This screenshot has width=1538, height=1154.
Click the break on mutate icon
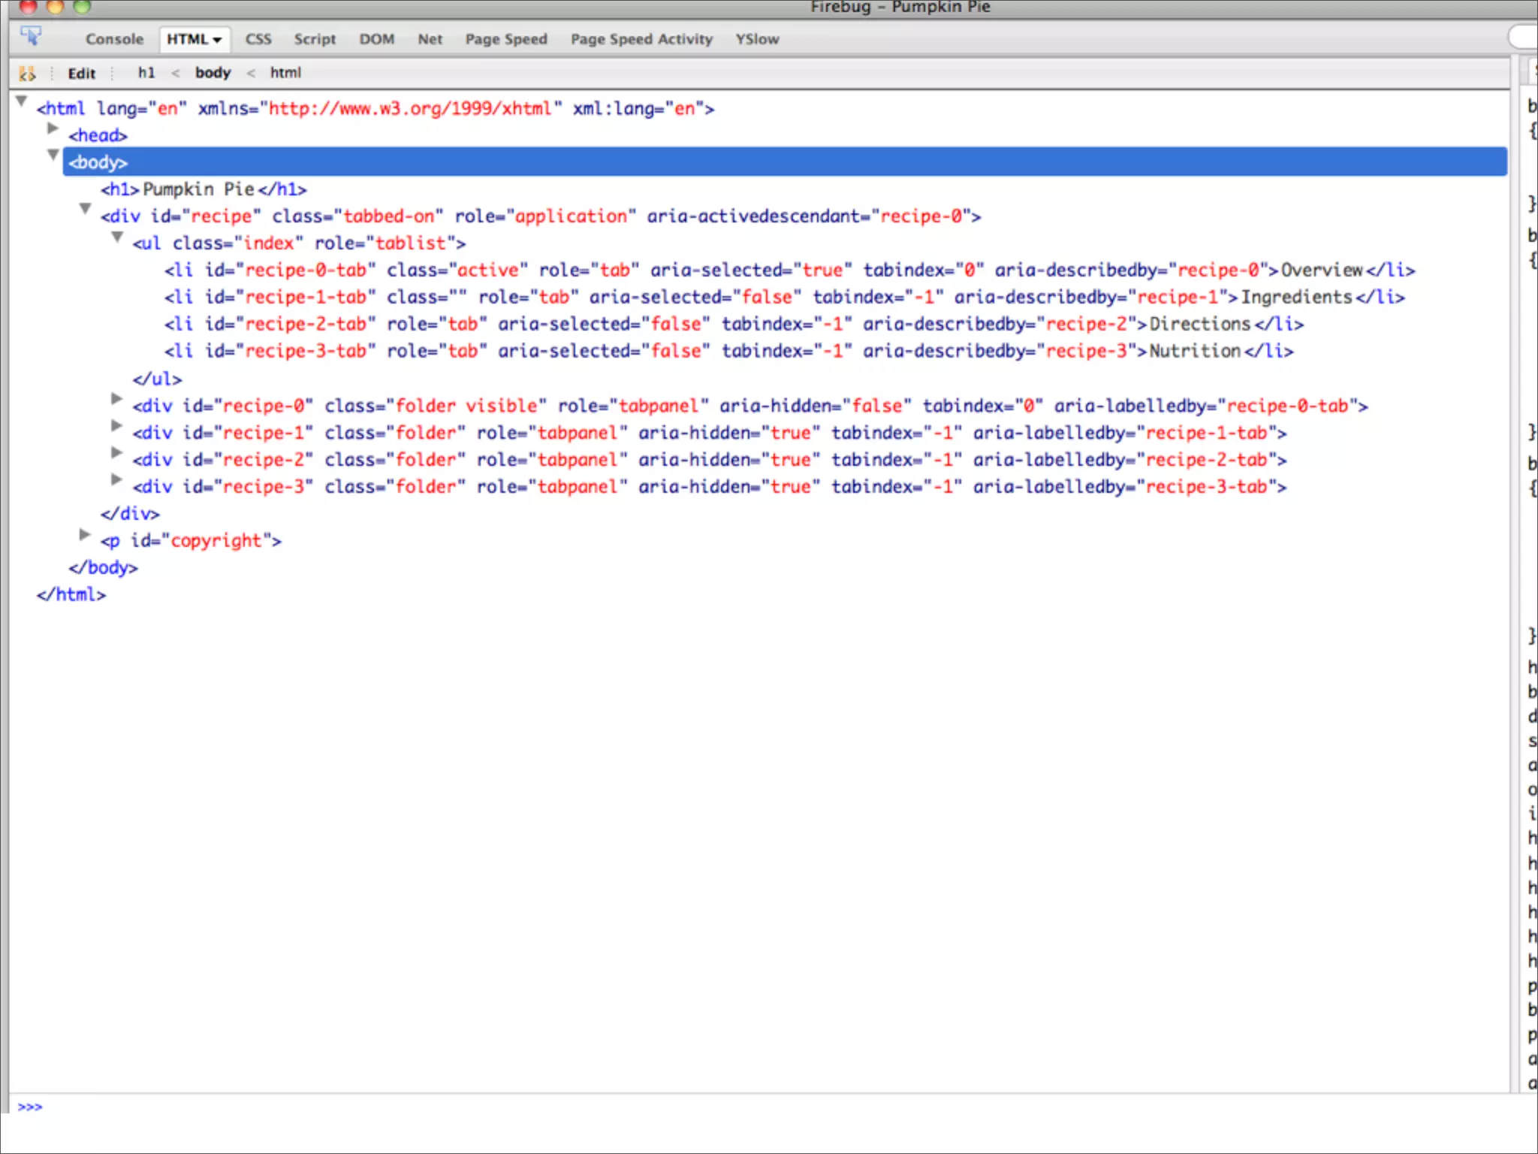[x=27, y=74]
